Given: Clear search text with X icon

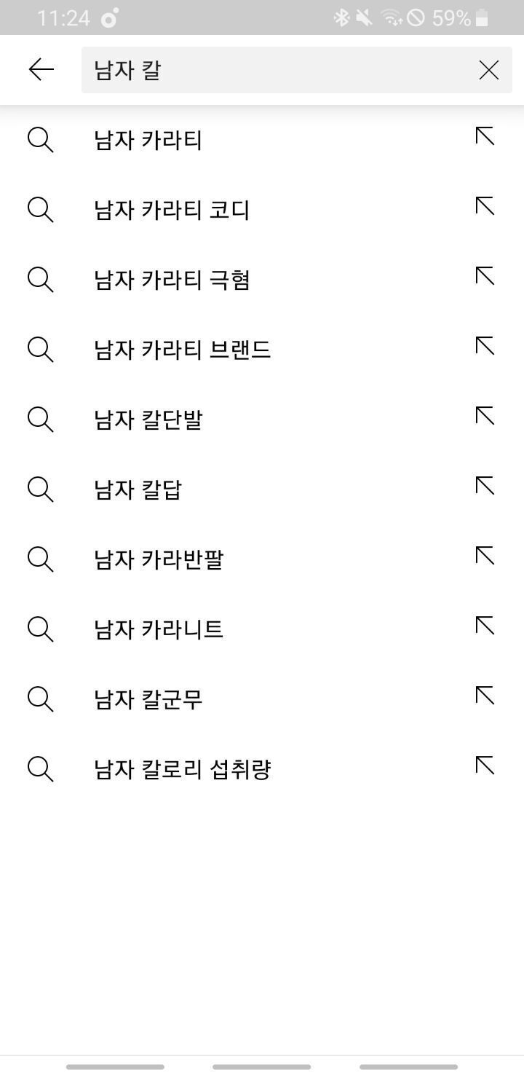Looking at the screenshot, I should click(x=488, y=70).
